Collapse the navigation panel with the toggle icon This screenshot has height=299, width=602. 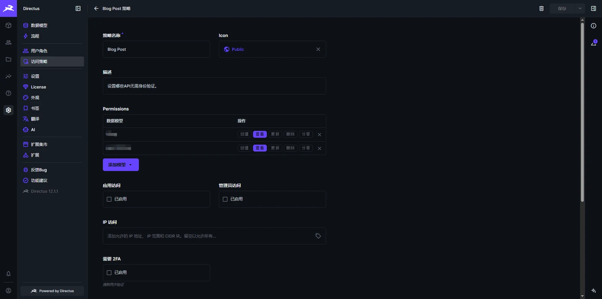point(78,8)
